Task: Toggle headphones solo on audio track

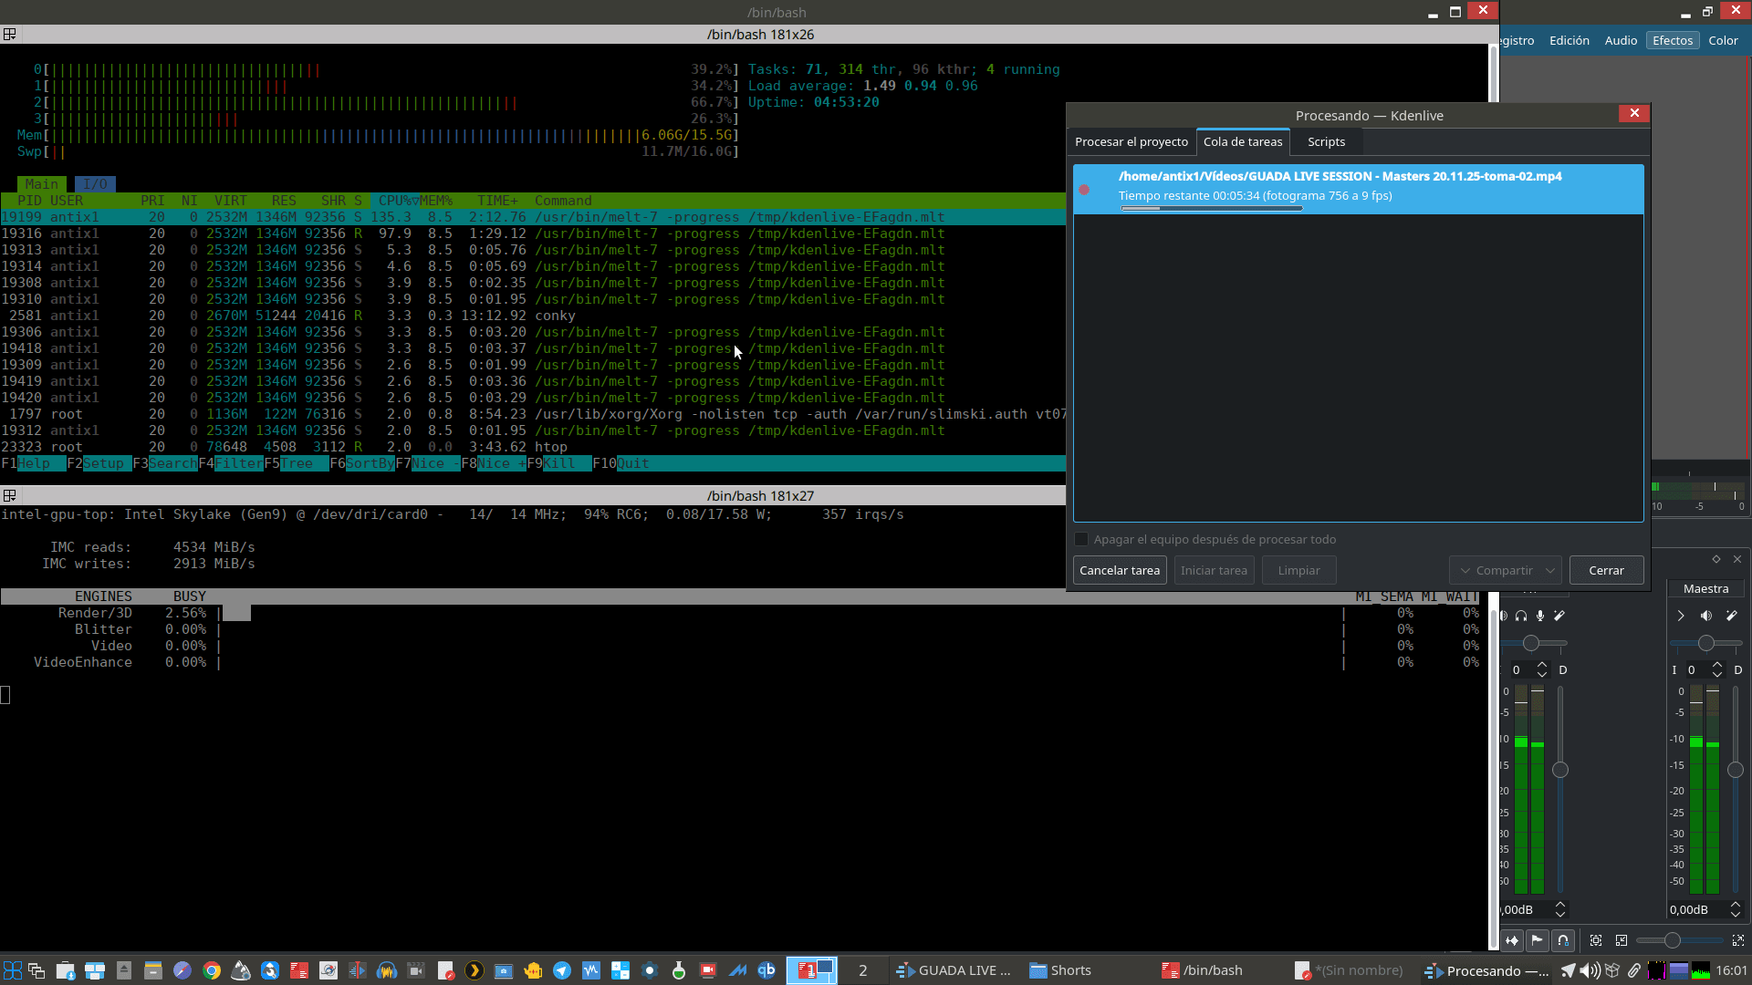Action: tap(1521, 617)
